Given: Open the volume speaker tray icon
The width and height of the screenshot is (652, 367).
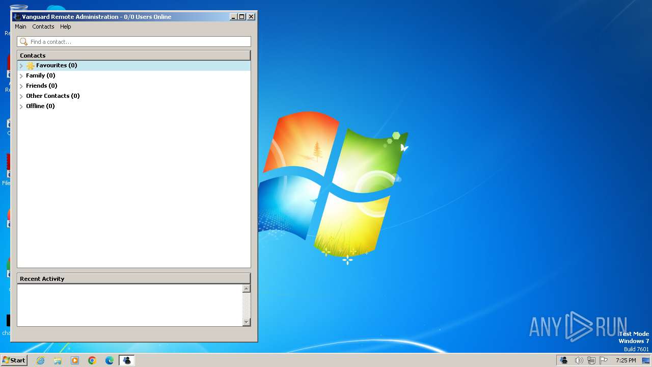Looking at the screenshot, I should (579, 360).
